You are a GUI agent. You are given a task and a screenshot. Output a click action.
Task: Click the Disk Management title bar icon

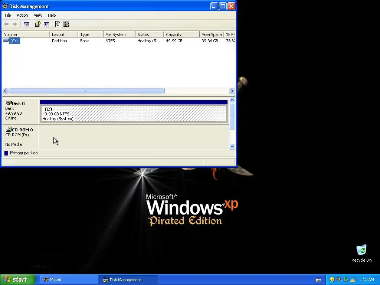tap(5, 6)
